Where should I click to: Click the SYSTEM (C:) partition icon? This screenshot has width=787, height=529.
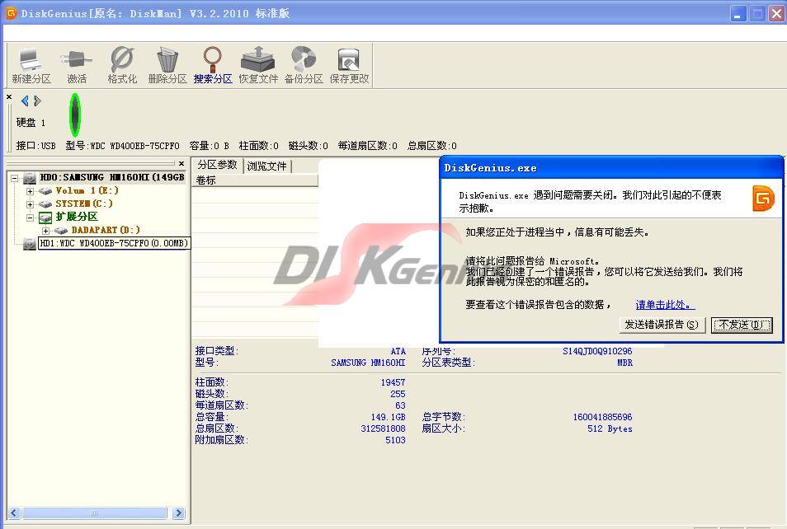[x=45, y=204]
